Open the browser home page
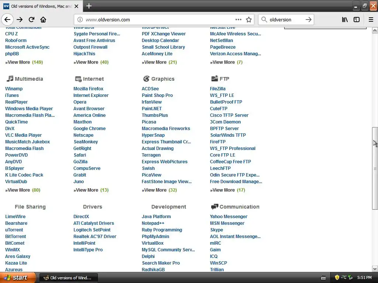The width and height of the screenshot is (378, 283). click(43, 20)
